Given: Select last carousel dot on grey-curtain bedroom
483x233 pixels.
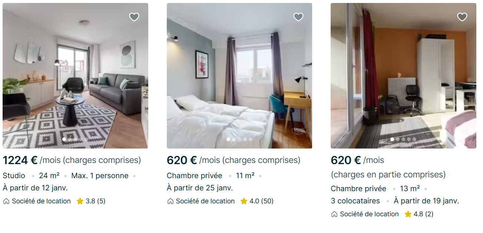Looking at the screenshot, I should tap(251, 139).
